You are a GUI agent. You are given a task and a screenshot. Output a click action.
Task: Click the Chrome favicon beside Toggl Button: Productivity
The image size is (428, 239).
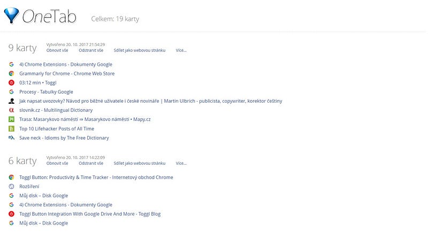click(x=11, y=178)
